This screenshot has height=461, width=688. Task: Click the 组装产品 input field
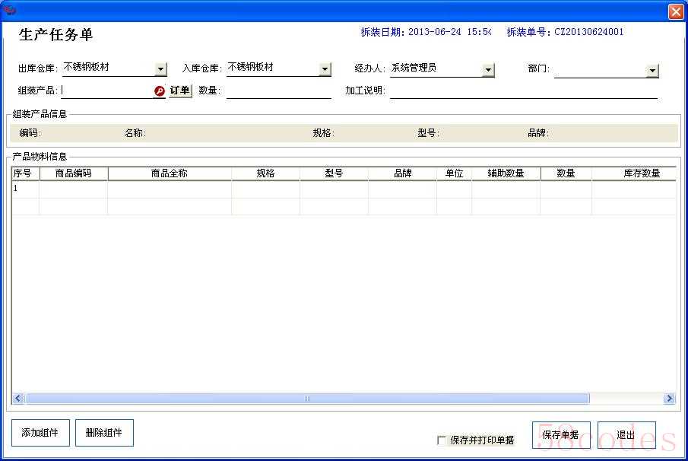(106, 91)
